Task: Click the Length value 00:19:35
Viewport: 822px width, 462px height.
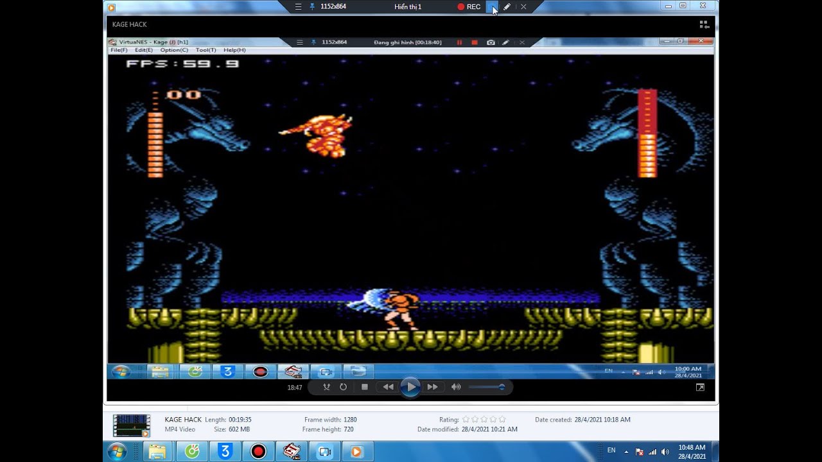Action: [240, 420]
